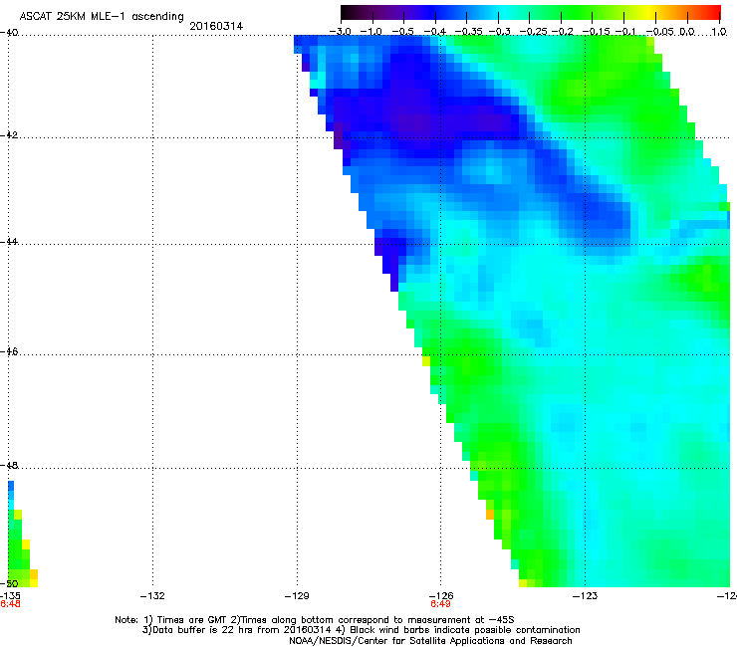This screenshot has width=737, height=647.
Task: Click the latitude label -42 on the axis
Action: (x=9, y=135)
